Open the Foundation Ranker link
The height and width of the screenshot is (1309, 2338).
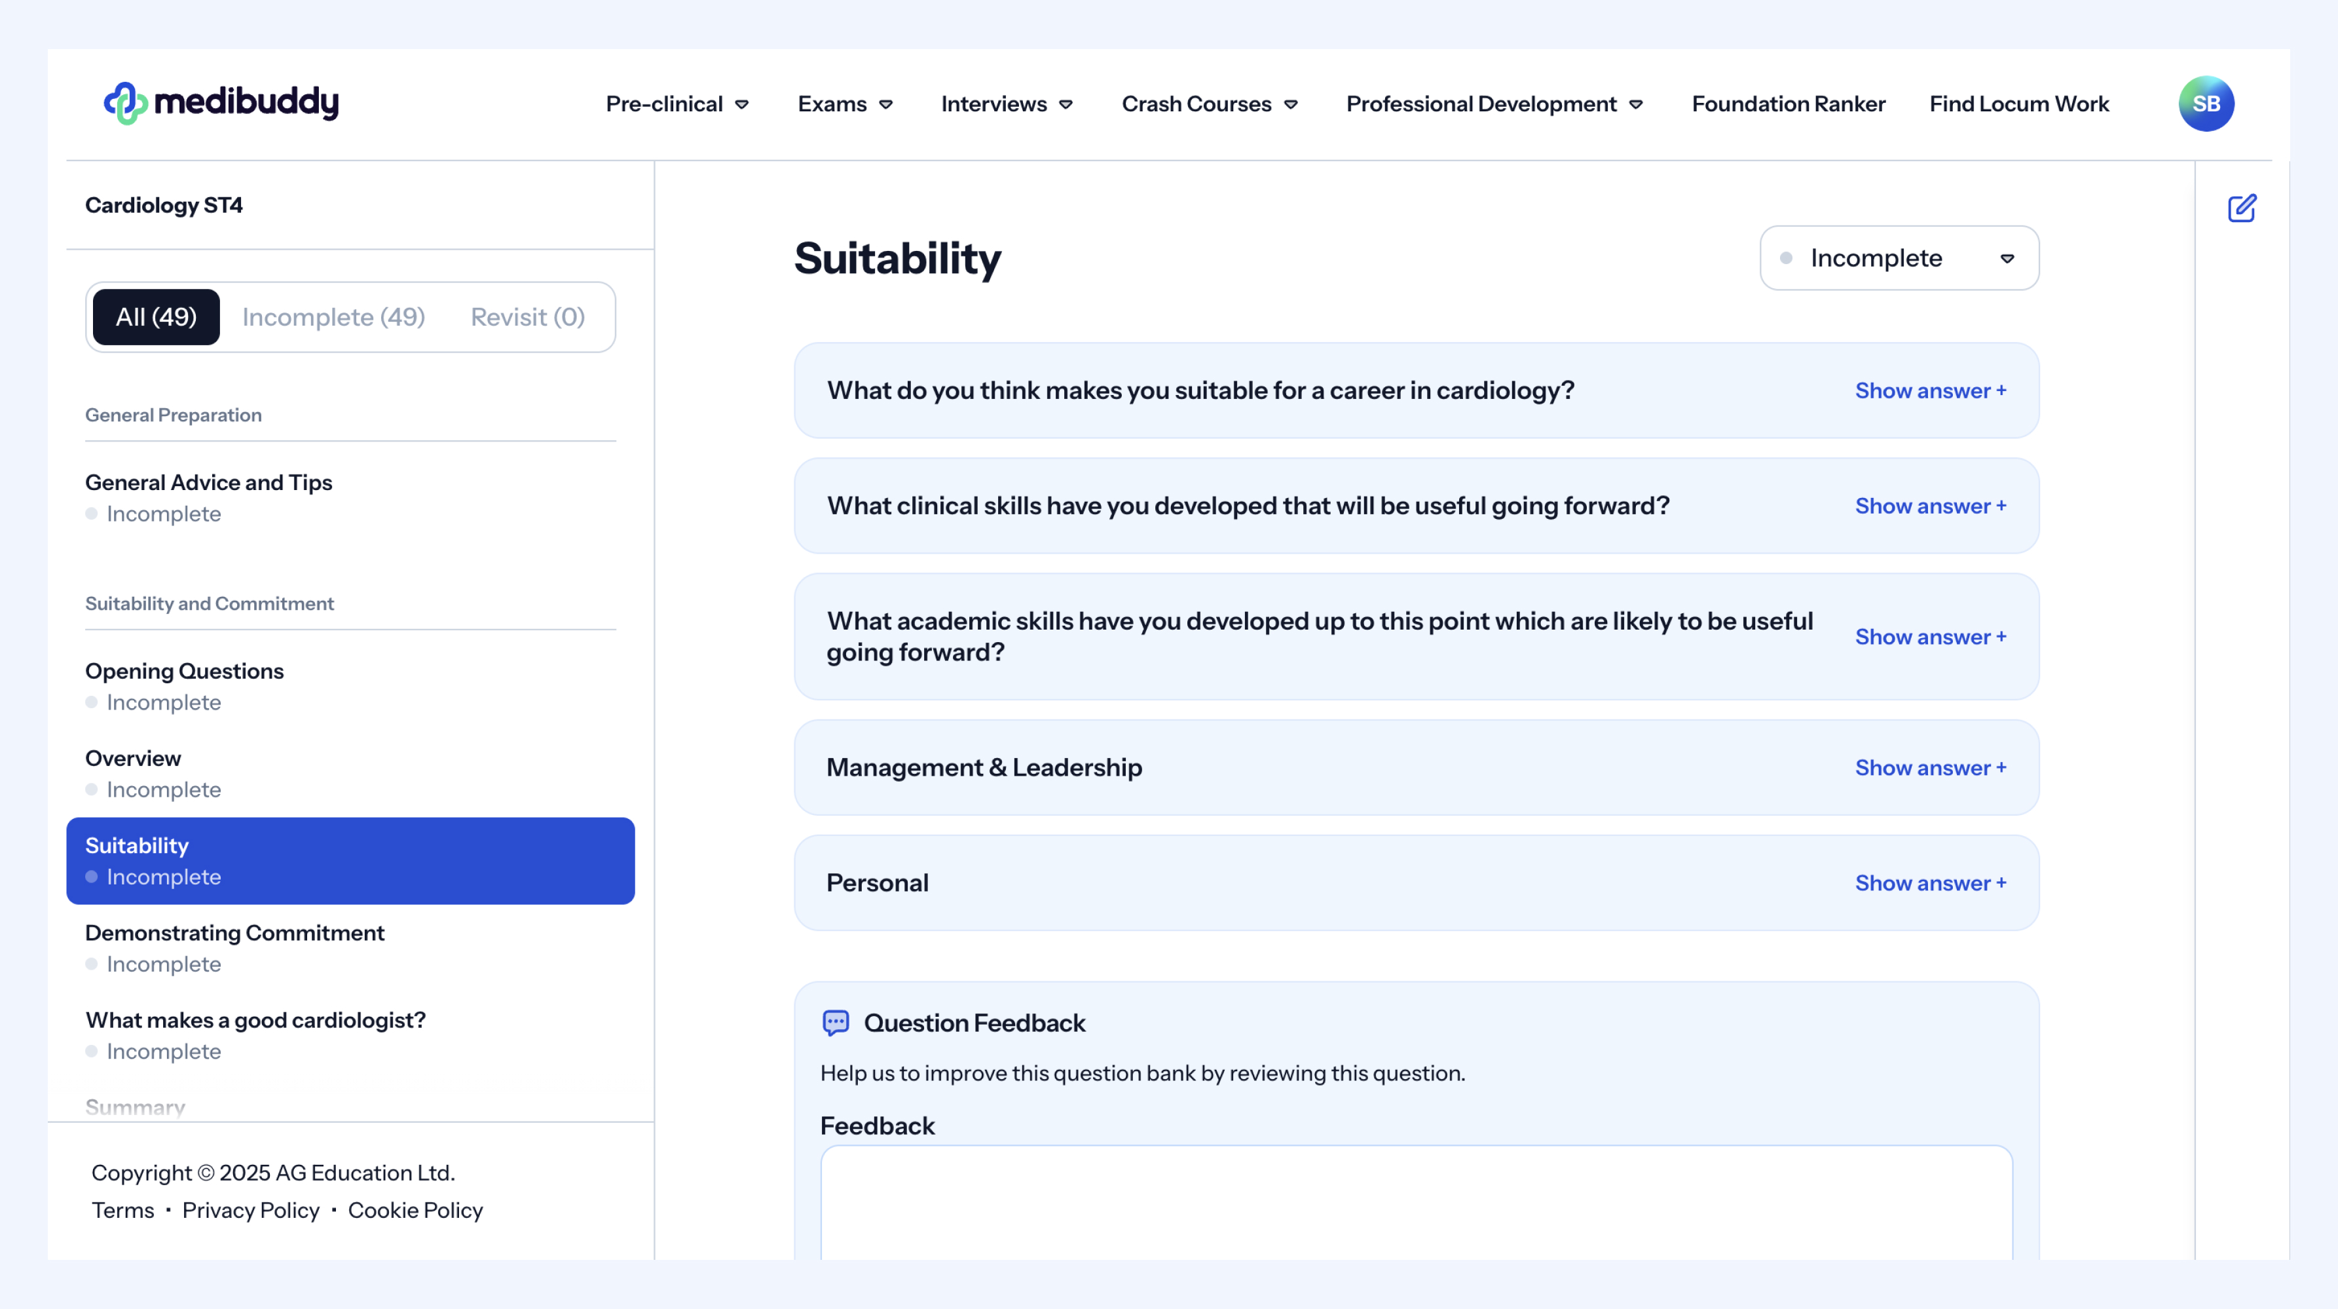[1788, 104]
